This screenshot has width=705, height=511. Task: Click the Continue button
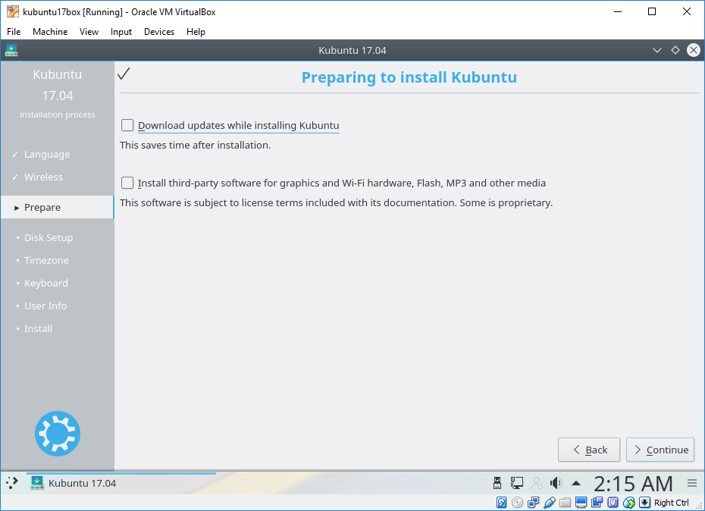tap(660, 450)
